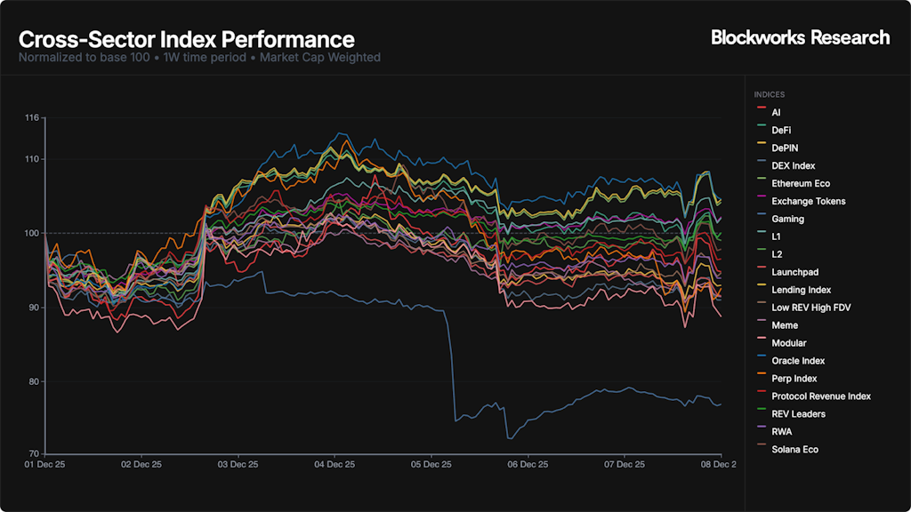
Task: Click the 04 Dec 25 axis label
Action: click(x=335, y=464)
